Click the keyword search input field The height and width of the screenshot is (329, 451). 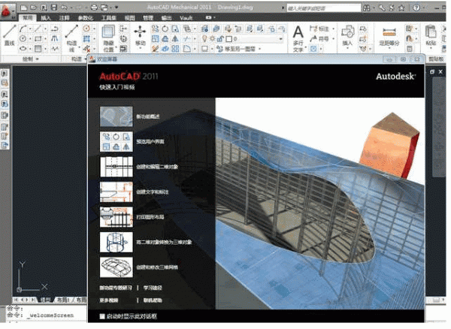click(323, 8)
